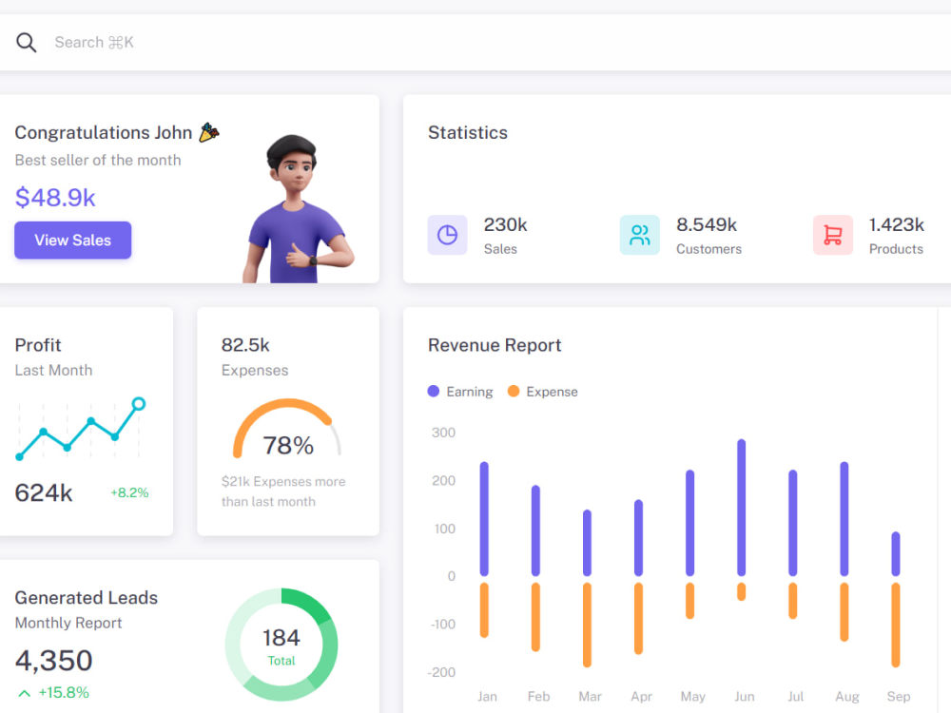Click the Best seller of the month text
The width and height of the screenshot is (951, 713).
[98, 160]
